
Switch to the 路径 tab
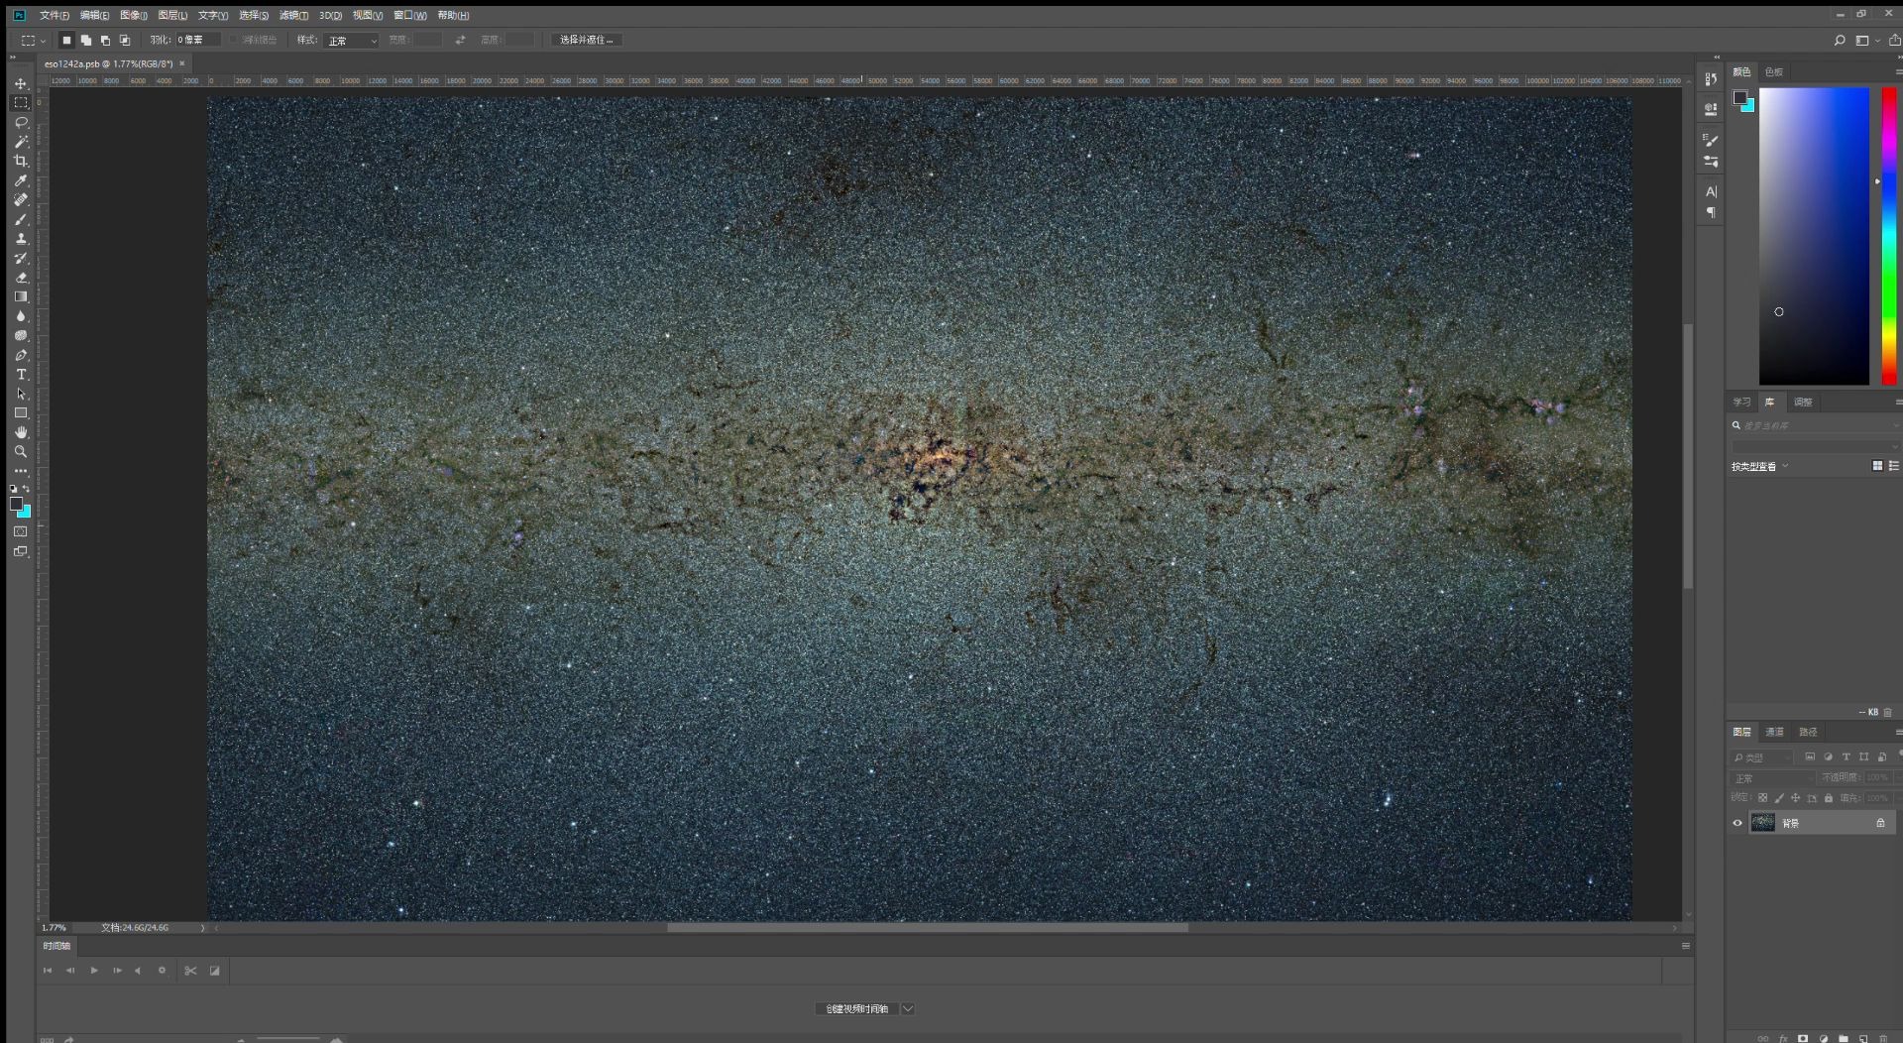(1808, 732)
